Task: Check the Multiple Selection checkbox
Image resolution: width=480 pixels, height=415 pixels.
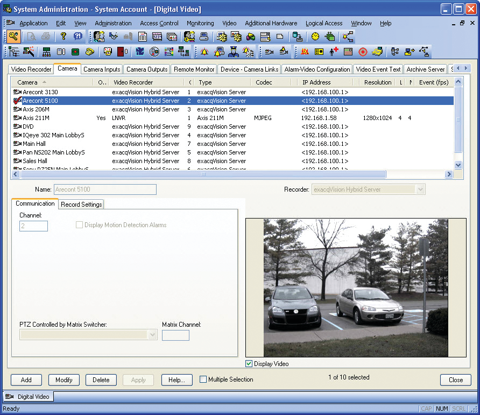Action: (203, 379)
